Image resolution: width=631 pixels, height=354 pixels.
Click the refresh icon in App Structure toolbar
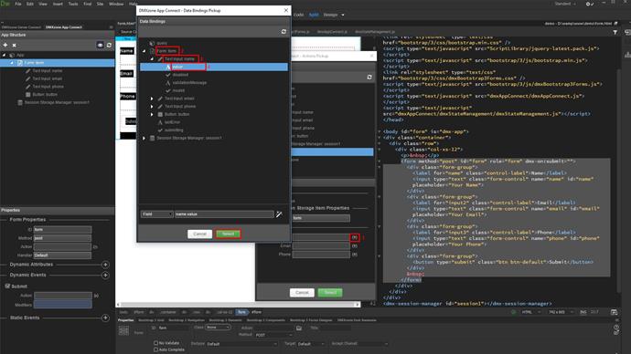(x=109, y=45)
